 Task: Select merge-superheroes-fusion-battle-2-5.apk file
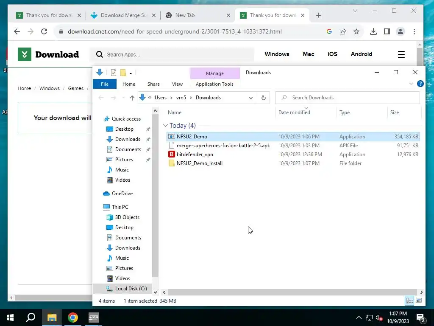293,146
